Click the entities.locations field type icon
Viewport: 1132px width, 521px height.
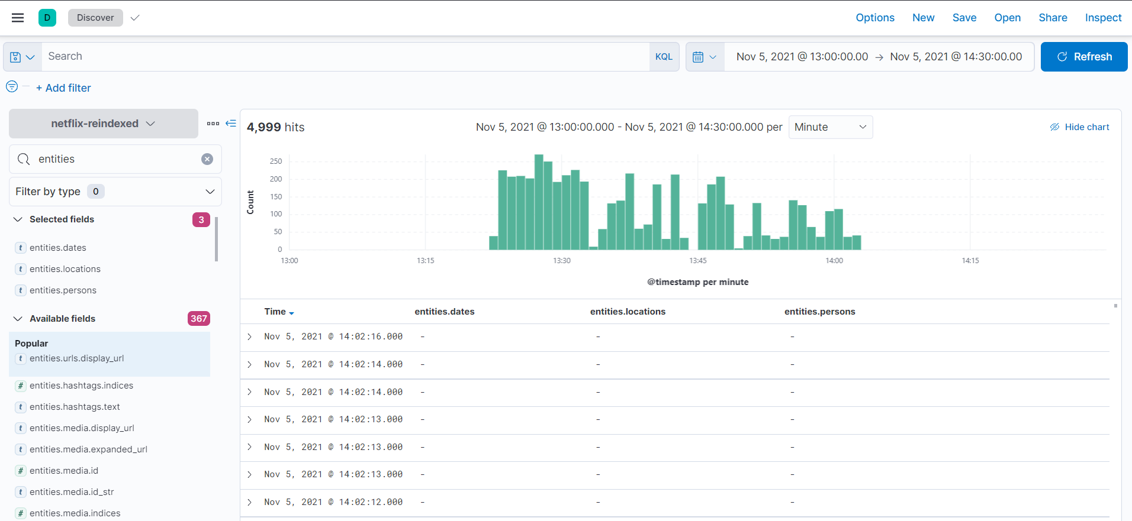tap(21, 269)
